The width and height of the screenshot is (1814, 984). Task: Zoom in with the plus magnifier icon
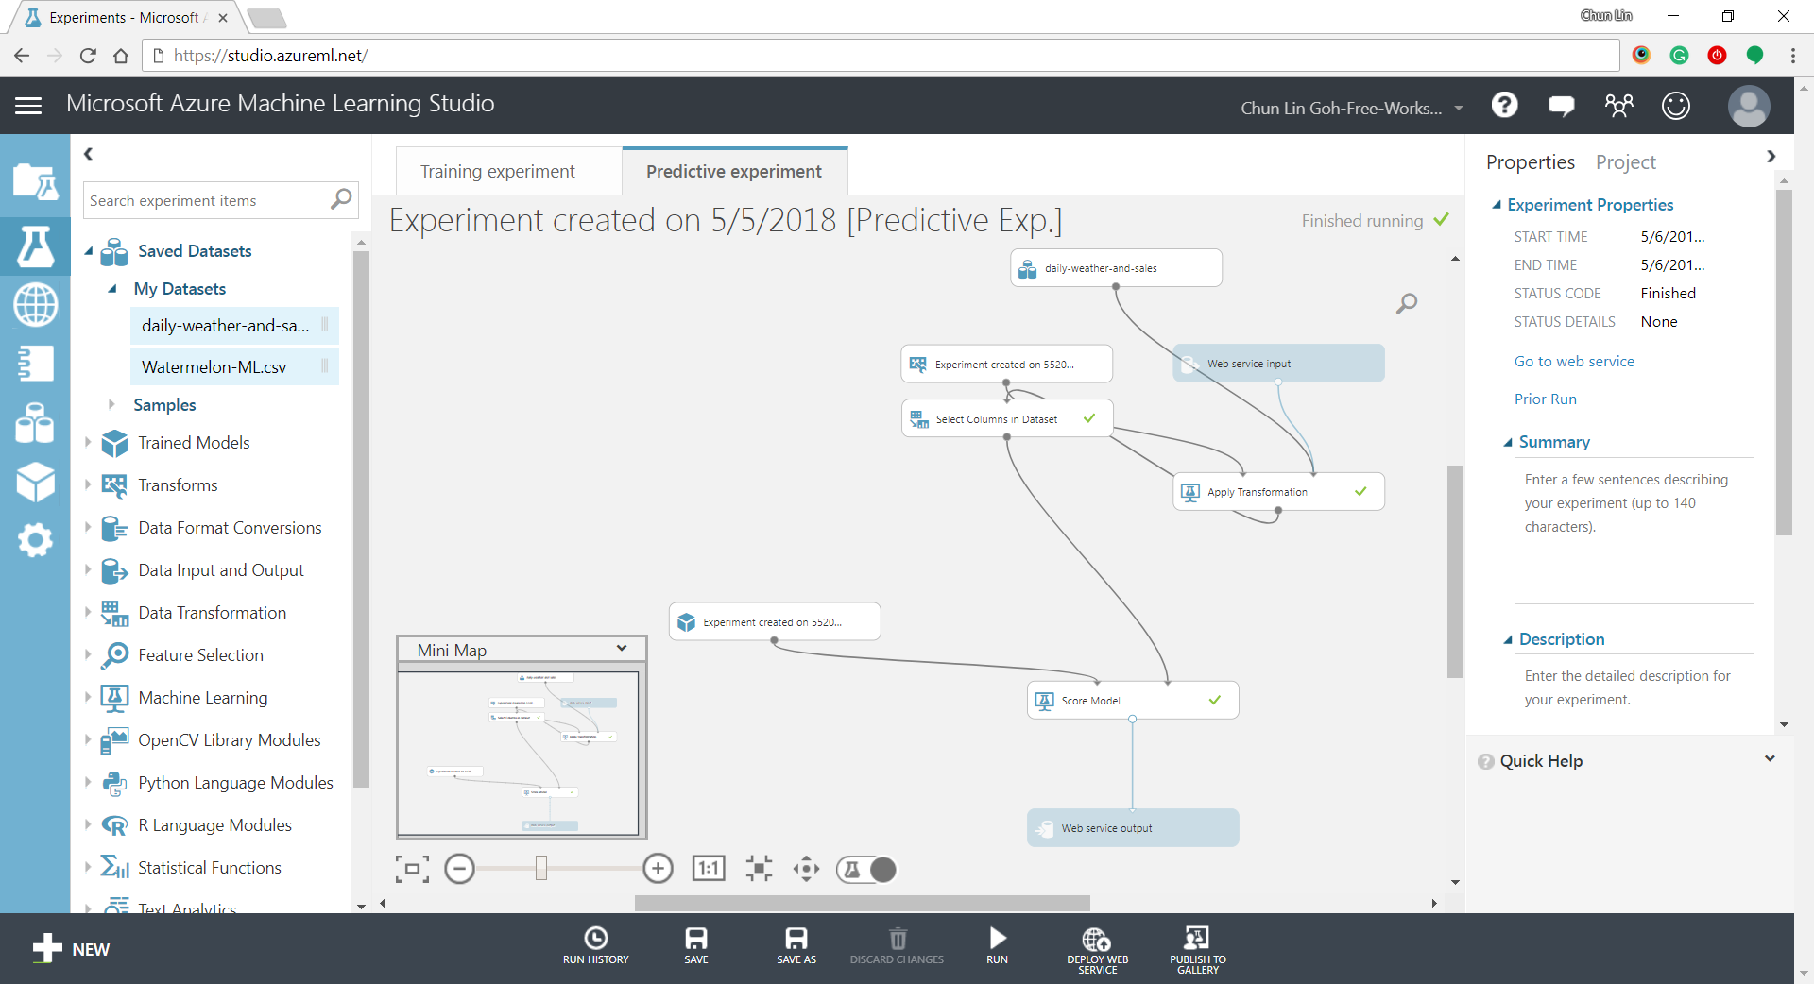pos(658,869)
